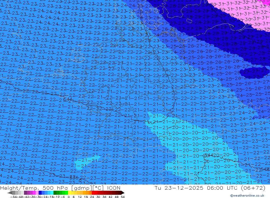Click the dark blue legend swatch above -30
The width and height of the screenshot is (270, 198).
click(x=40, y=193)
